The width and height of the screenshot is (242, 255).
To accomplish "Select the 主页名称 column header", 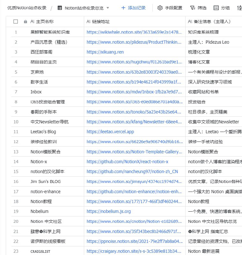I will pos(45,21).
